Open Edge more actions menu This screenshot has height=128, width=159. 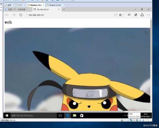(x=149, y=15)
